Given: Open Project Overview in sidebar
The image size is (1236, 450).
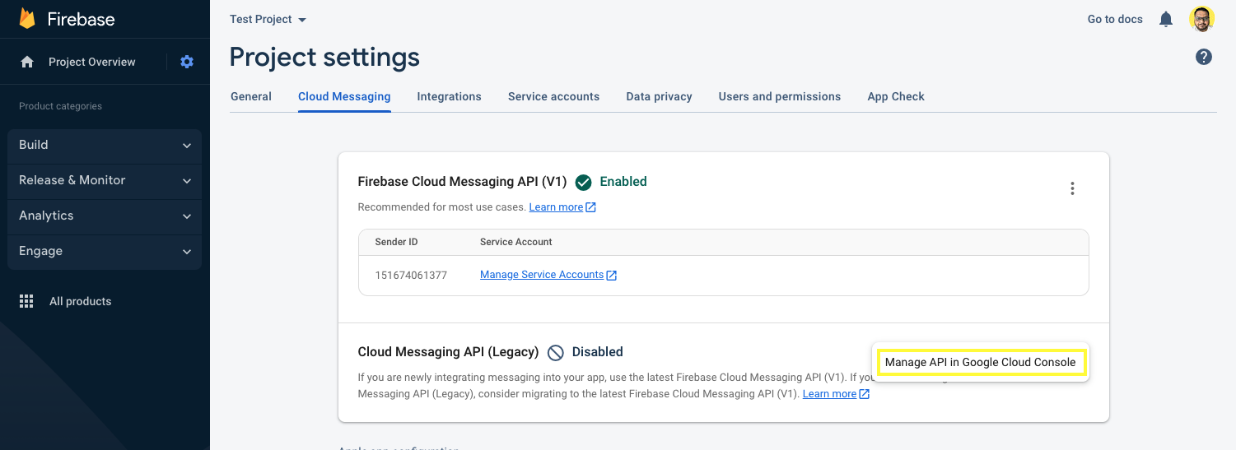Looking at the screenshot, I should tap(91, 62).
